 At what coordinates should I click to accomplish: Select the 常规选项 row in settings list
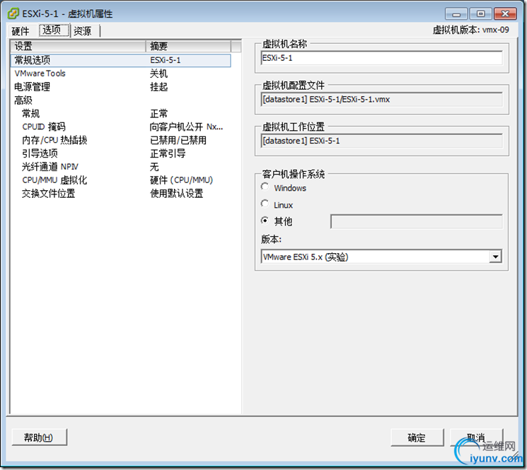(121, 60)
